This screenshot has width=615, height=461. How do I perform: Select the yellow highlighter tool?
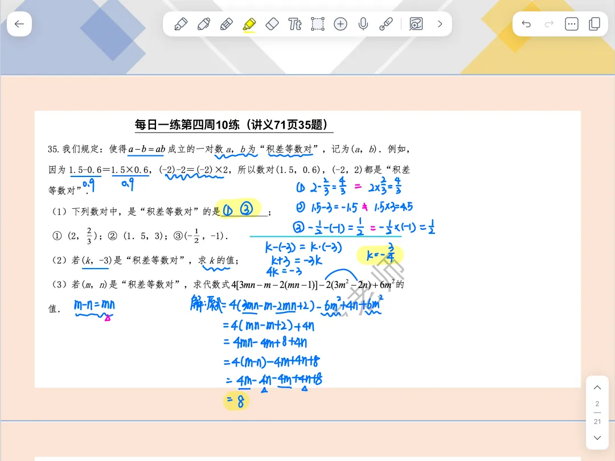(249, 24)
